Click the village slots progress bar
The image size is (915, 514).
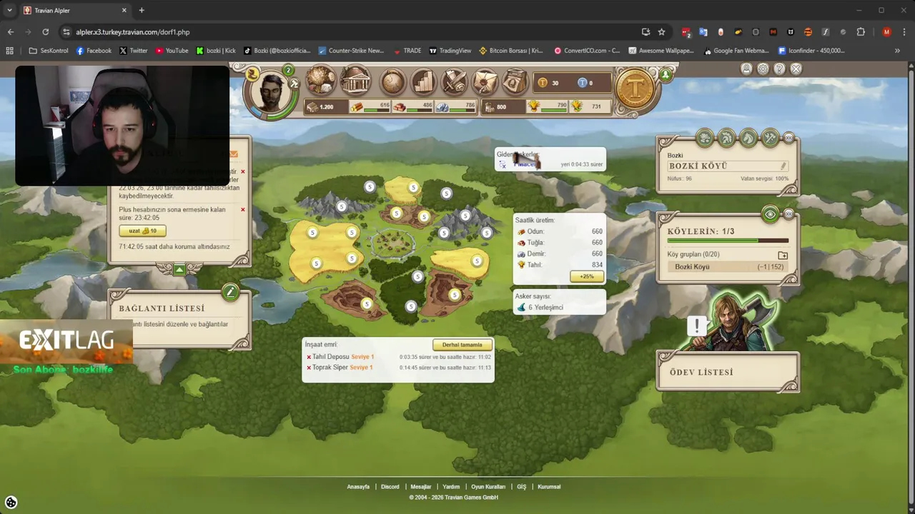pos(728,241)
